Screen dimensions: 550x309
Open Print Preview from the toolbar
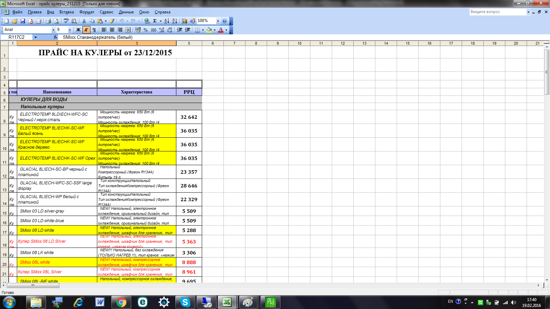click(56, 21)
